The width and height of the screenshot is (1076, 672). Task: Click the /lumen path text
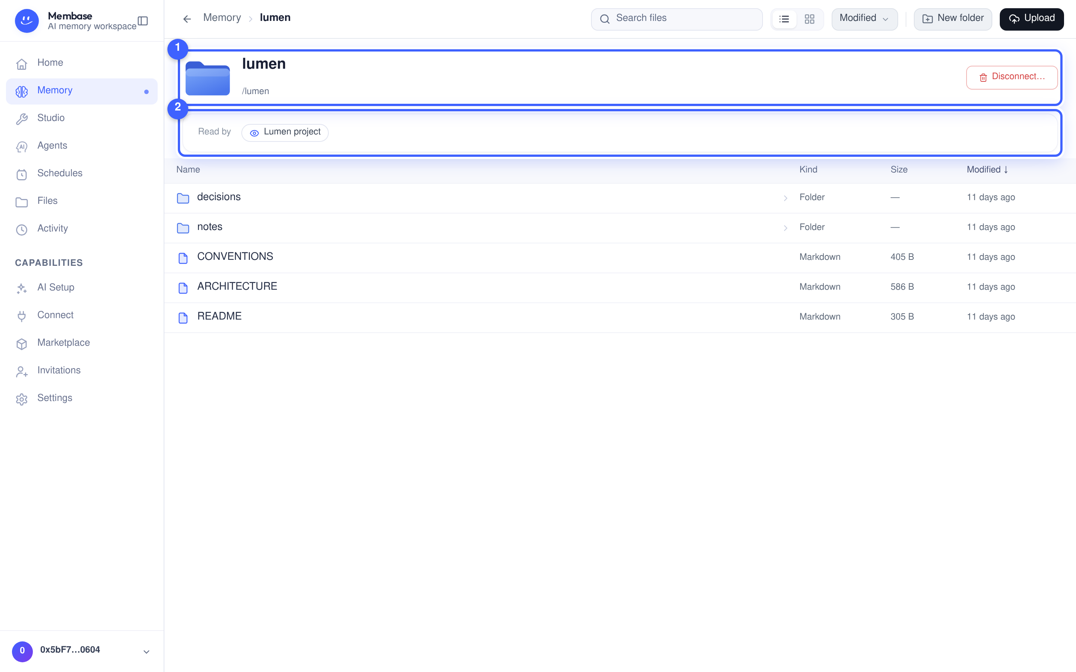pos(255,91)
